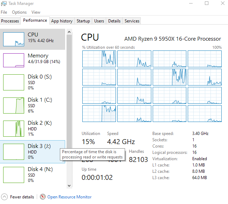Maximize the Task Manager window
Viewport: 228px width, 204px height.
pos(207,3)
